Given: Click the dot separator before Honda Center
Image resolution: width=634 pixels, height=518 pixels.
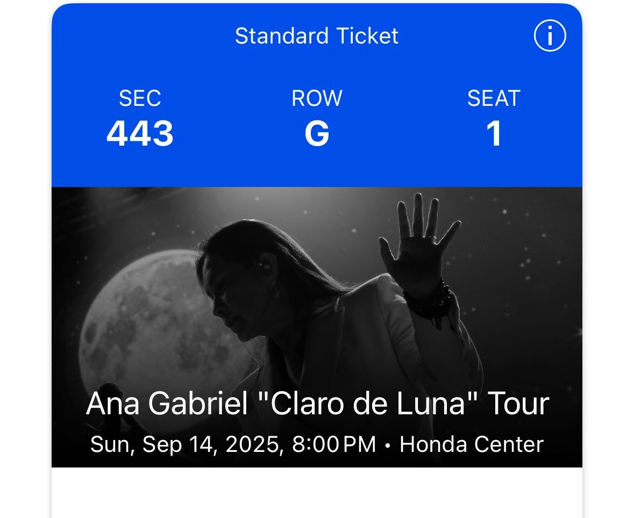Looking at the screenshot, I should click(x=388, y=445).
